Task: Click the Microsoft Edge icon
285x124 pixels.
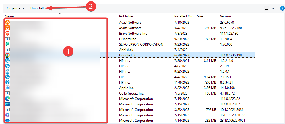Action: pyautogui.click(x=7, y=99)
